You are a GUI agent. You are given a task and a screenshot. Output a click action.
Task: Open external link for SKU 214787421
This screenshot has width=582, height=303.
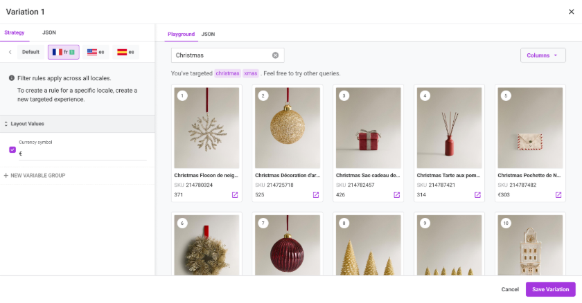tap(477, 195)
